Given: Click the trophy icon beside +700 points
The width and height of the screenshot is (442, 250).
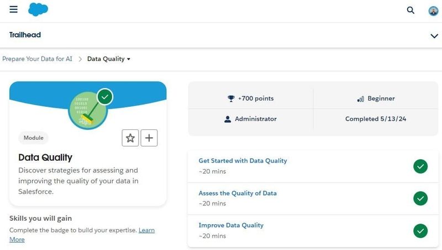Looking at the screenshot, I should (x=231, y=99).
